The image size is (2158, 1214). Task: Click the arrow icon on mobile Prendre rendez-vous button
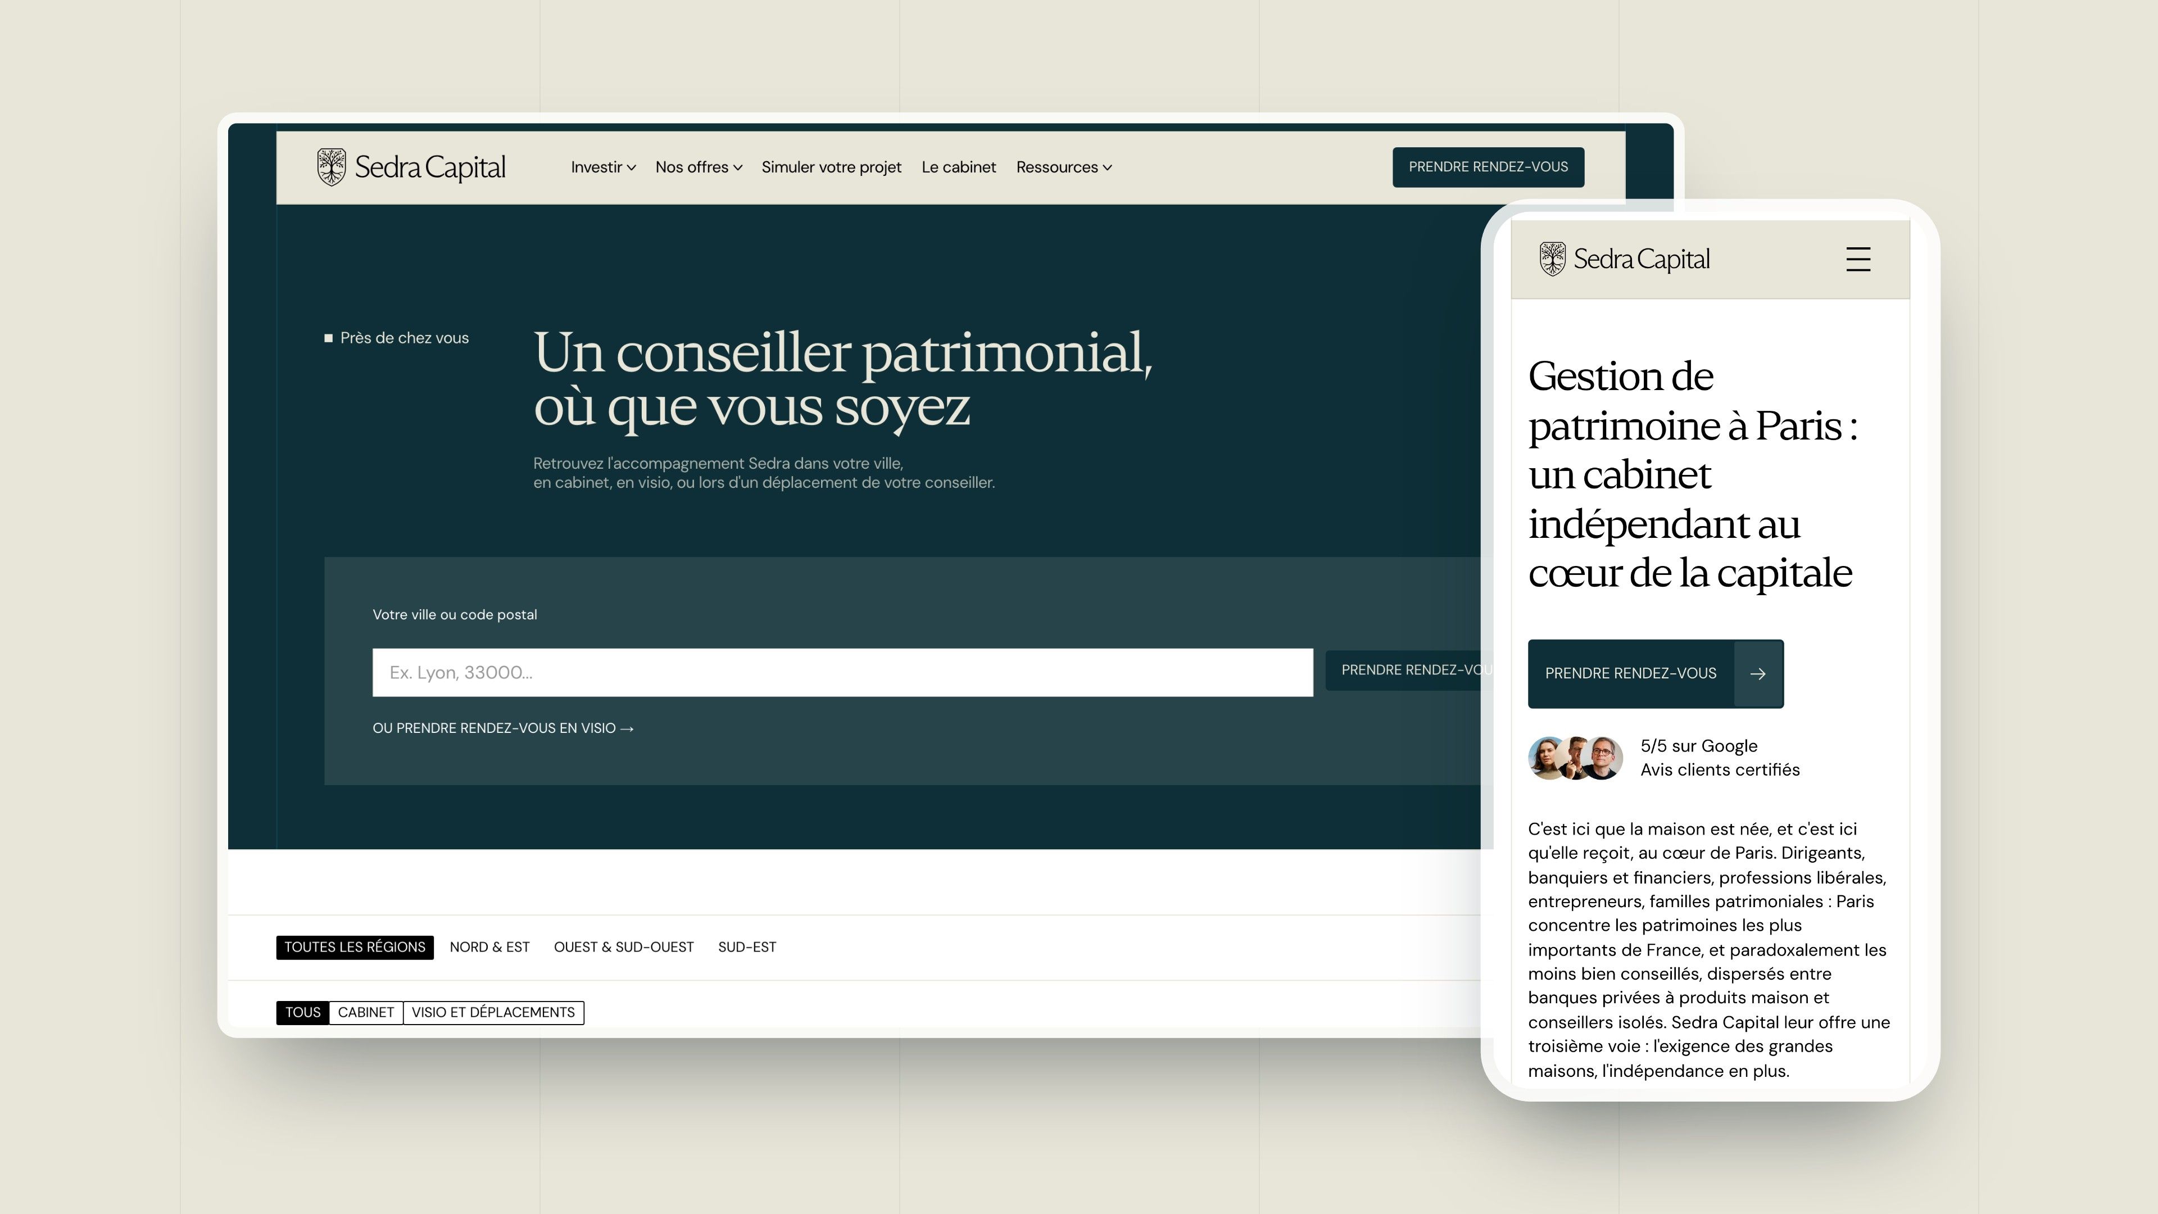coord(1757,674)
